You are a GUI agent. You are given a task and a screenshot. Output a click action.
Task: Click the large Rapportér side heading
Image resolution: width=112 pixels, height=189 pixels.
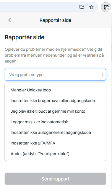click(25, 37)
